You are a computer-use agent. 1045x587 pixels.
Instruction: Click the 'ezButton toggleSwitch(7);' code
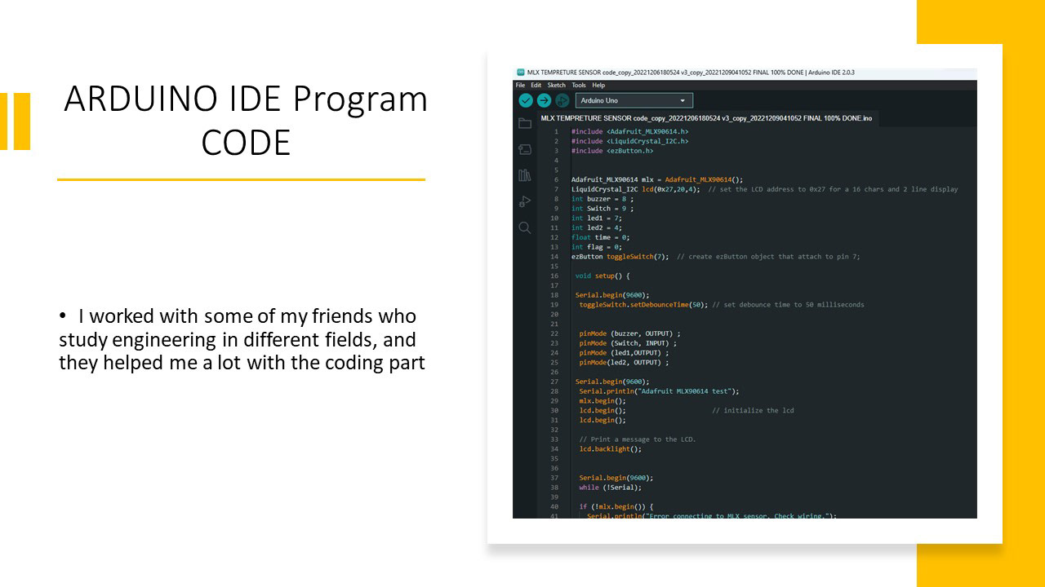tap(620, 257)
